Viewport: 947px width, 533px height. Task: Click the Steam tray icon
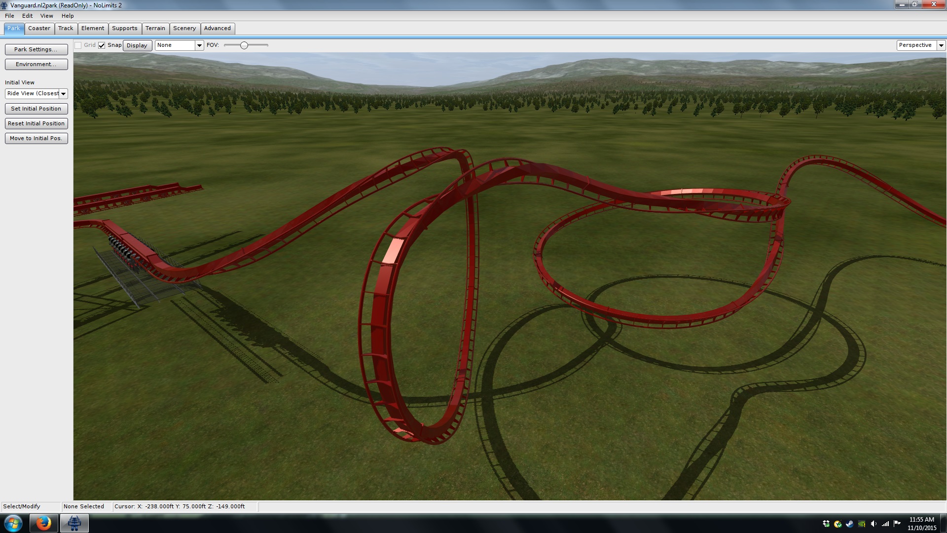point(850,524)
